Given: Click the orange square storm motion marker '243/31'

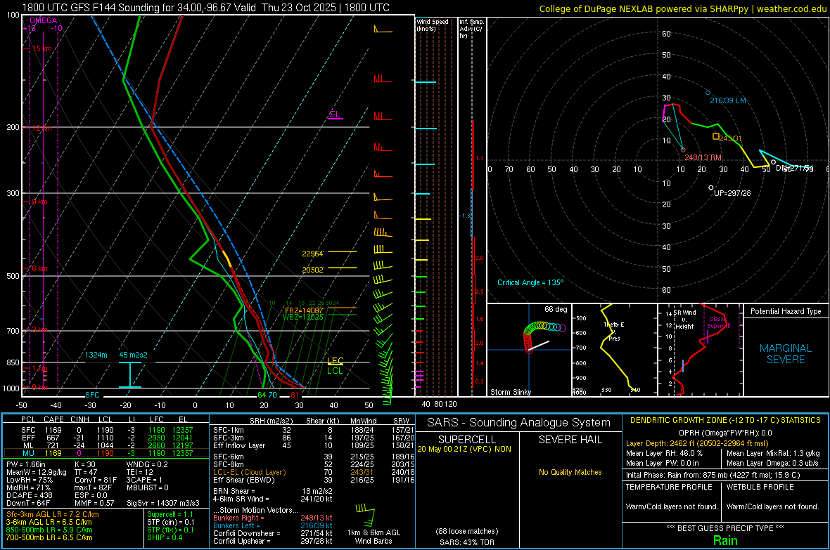Looking at the screenshot, I should tap(715, 136).
